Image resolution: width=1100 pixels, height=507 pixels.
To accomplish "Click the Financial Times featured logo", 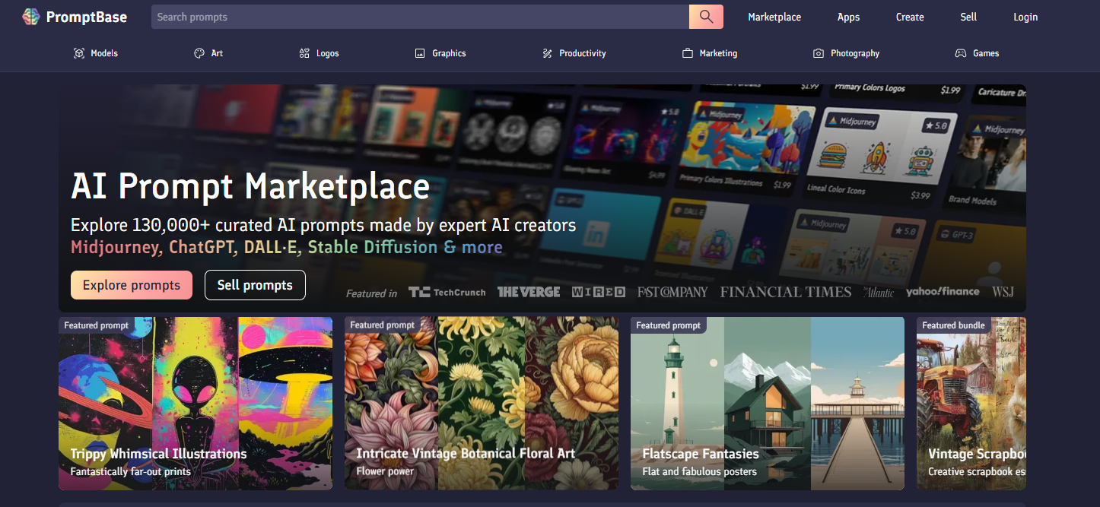I will coord(786,292).
